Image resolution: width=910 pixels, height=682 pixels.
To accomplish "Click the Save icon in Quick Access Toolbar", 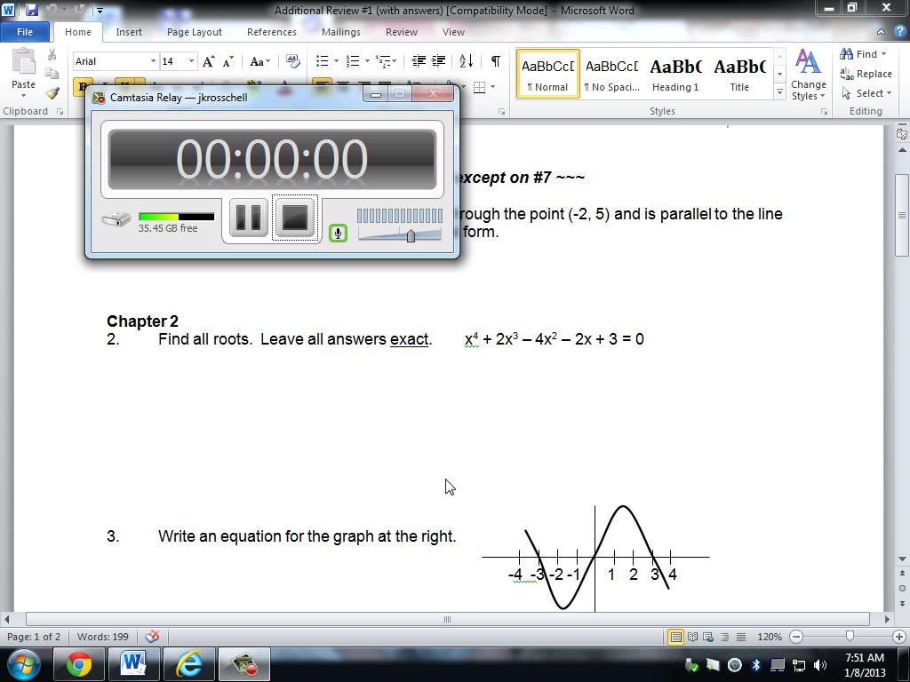I will pyautogui.click(x=31, y=10).
